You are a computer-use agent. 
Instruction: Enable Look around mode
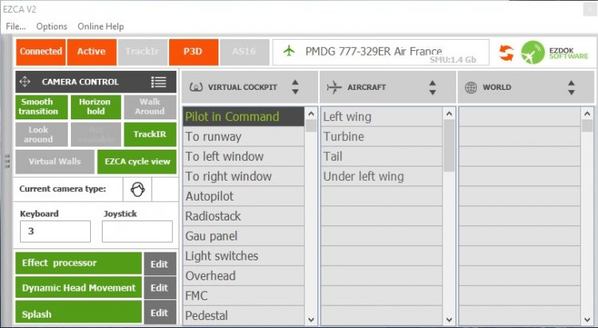tap(41, 135)
